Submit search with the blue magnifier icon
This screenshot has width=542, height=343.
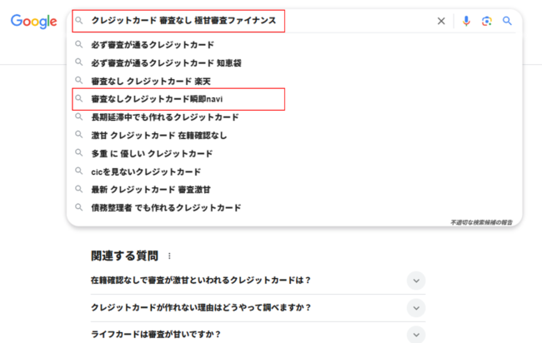tap(507, 21)
